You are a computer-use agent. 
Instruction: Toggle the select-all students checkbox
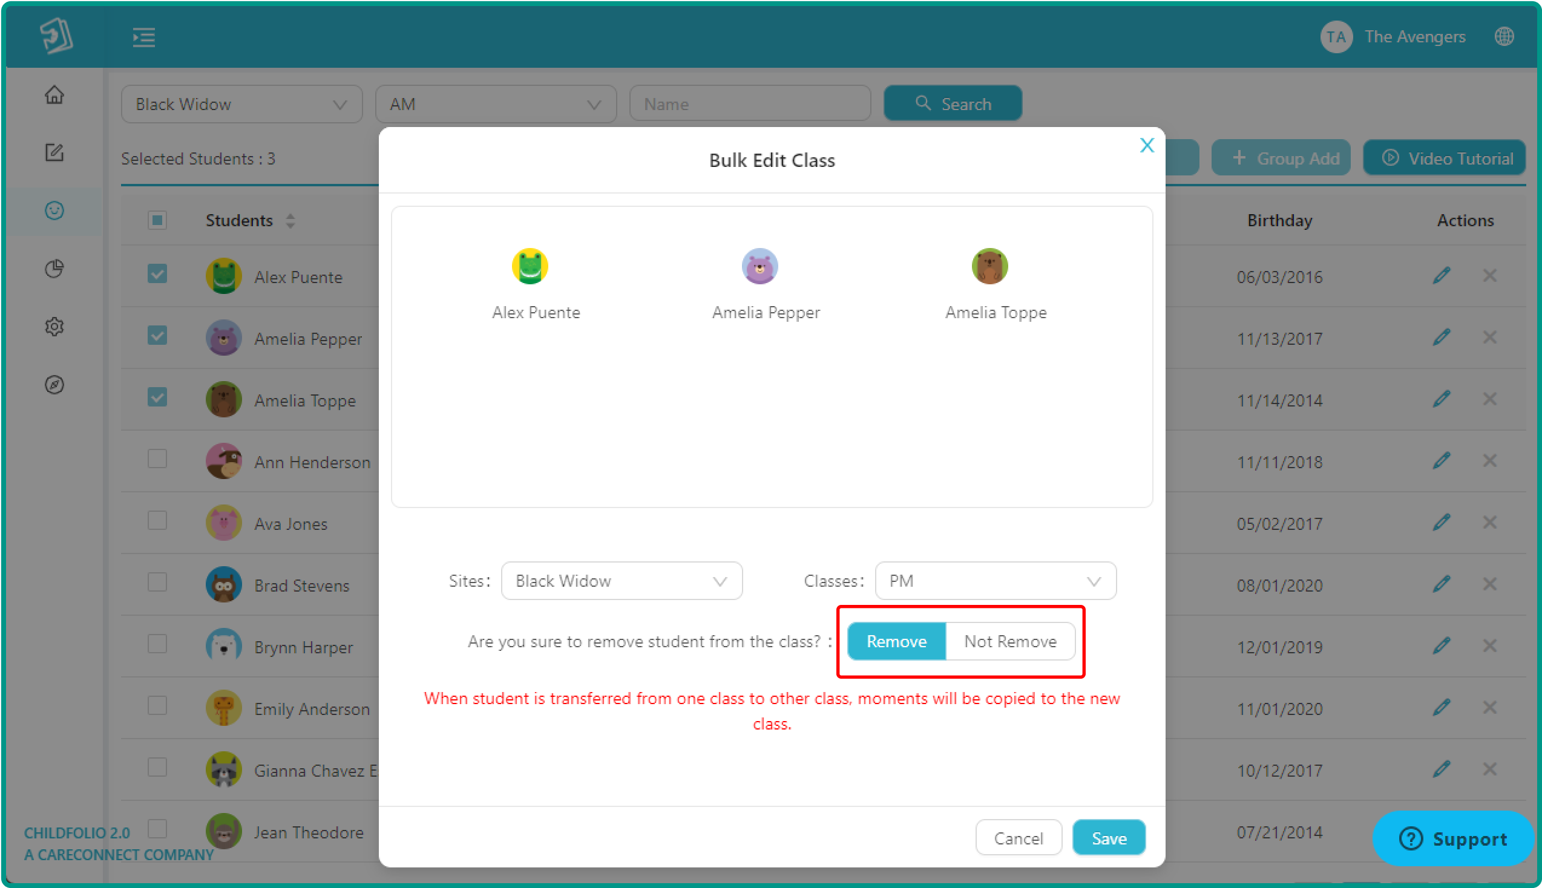pyautogui.click(x=157, y=220)
